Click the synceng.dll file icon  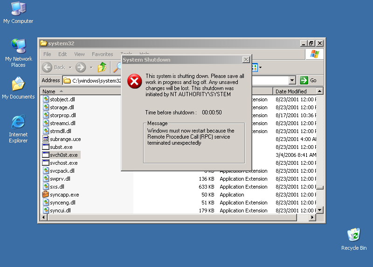coord(46,202)
